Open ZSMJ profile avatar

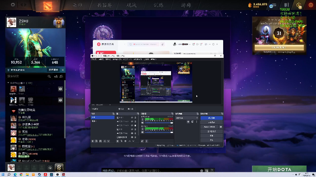tap(11, 22)
